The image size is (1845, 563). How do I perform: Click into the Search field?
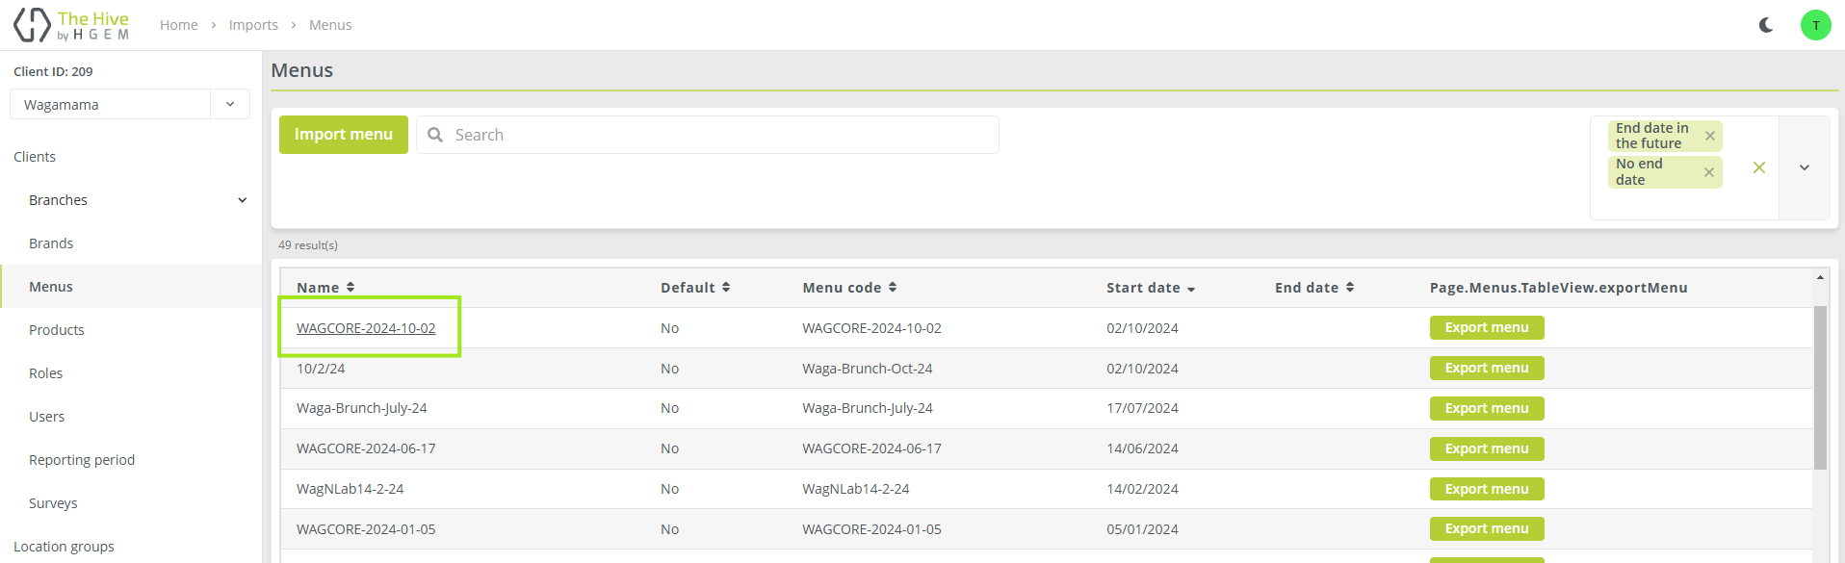722,135
